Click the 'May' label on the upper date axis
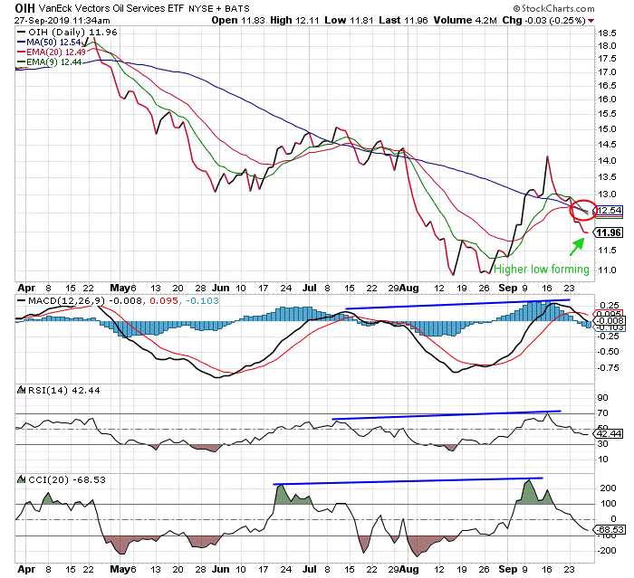Image resolution: width=634 pixels, height=578 pixels. (120, 288)
